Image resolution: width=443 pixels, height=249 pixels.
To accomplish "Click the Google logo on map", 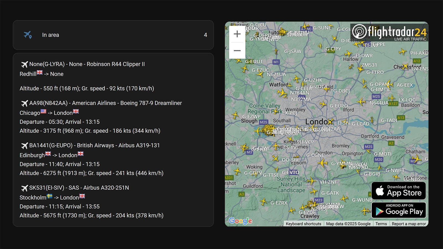I will tap(240, 221).
